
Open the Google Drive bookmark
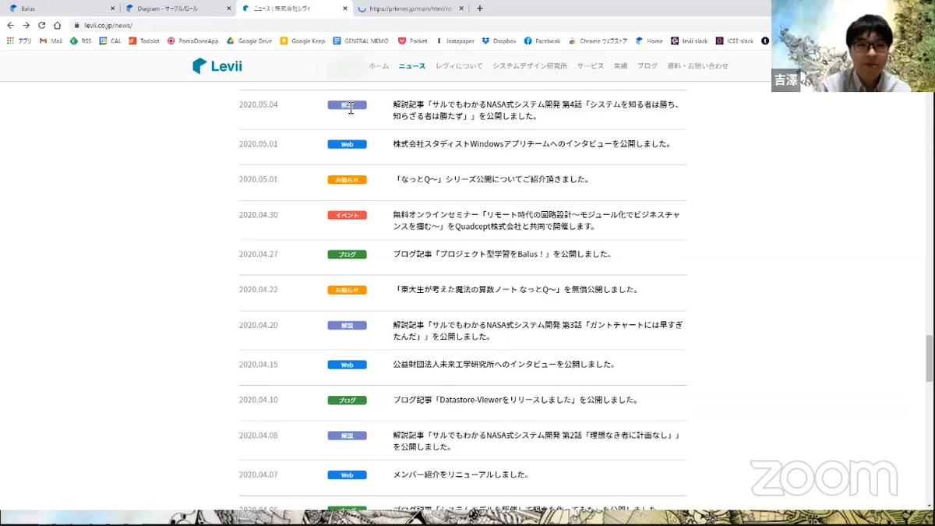tap(249, 41)
